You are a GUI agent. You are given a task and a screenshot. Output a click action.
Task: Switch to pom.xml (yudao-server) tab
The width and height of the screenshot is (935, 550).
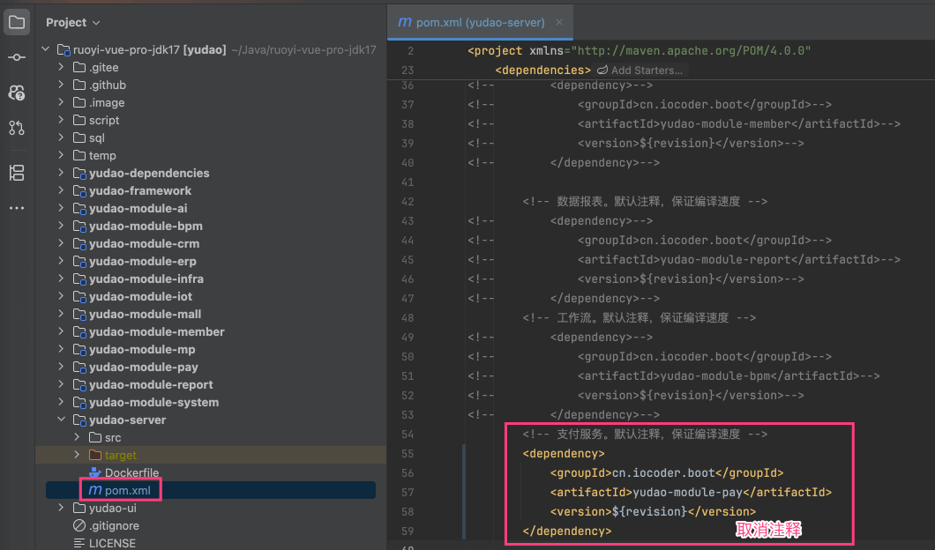click(x=472, y=22)
